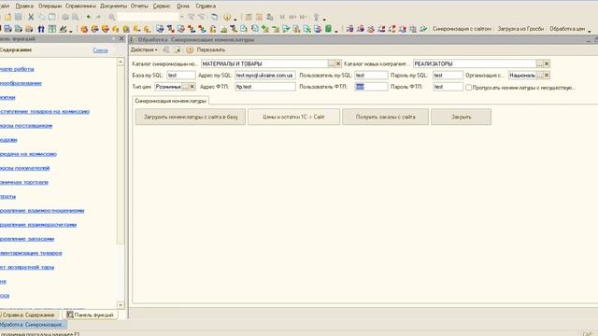Click Перезаполнить in form toolbar
The width and height of the screenshot is (598, 336).
click(211, 49)
